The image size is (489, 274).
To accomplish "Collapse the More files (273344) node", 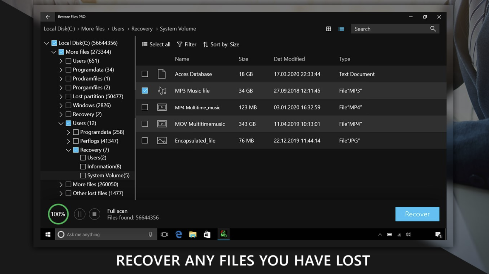I will (54, 52).
